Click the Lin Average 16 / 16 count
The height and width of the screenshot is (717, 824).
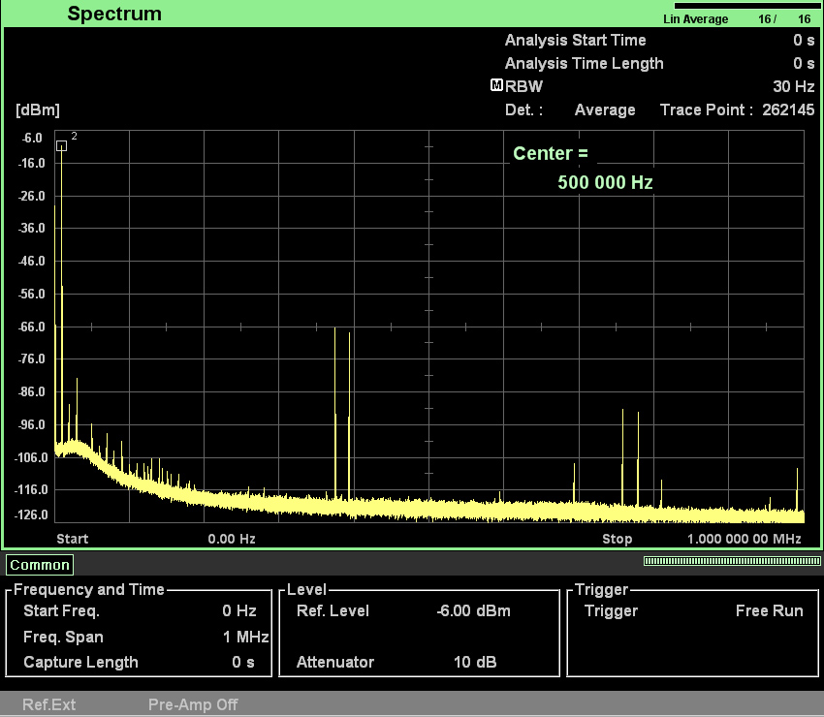pyautogui.click(x=784, y=19)
